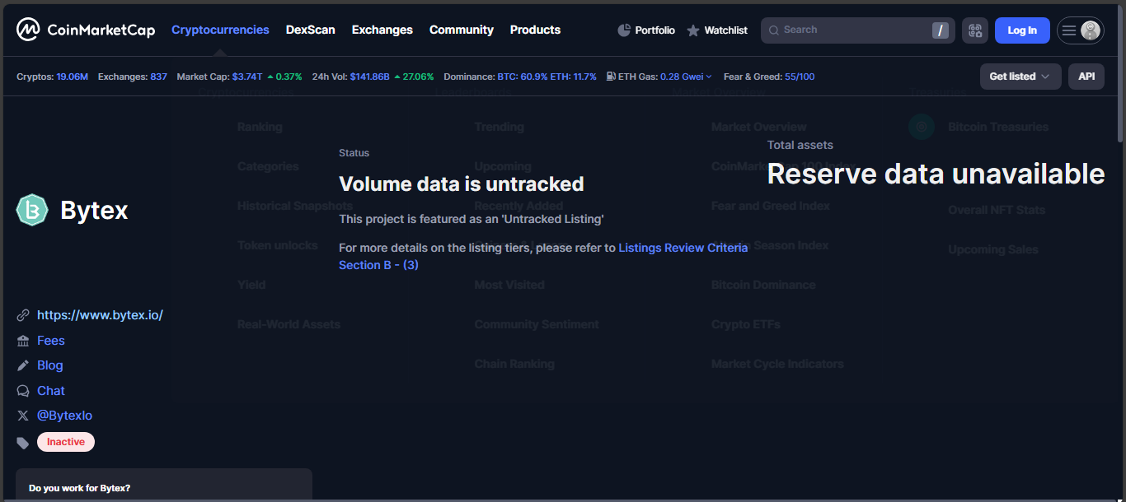Viewport: 1126px width, 502px height.
Task: Select Yield menu entry
Action: point(251,285)
